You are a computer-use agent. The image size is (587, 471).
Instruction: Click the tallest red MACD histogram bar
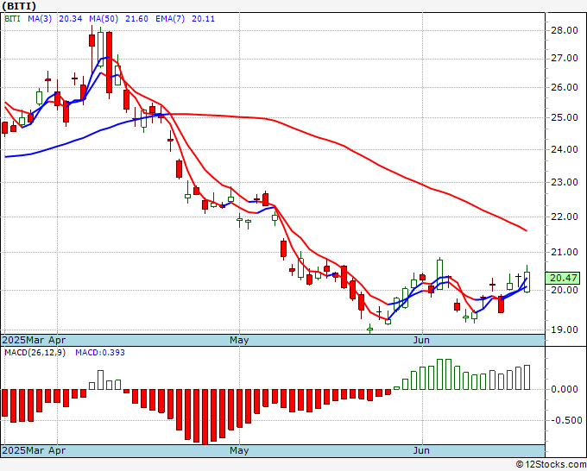pyautogui.click(x=205, y=417)
